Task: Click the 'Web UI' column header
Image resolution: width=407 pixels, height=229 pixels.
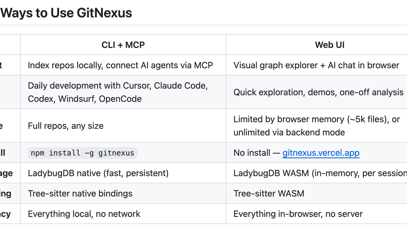Action: [330, 45]
